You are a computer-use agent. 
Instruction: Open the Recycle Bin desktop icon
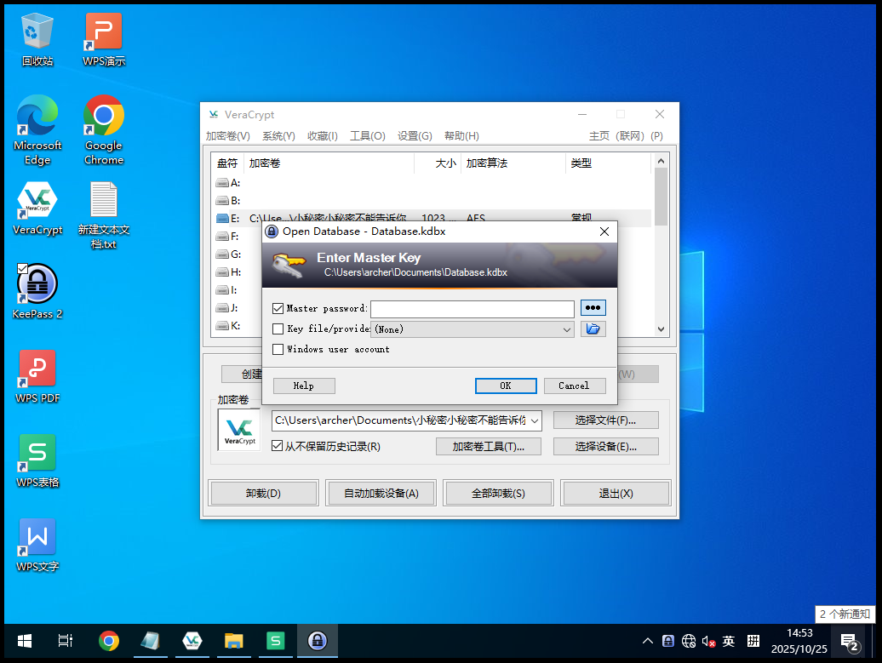[x=37, y=39]
